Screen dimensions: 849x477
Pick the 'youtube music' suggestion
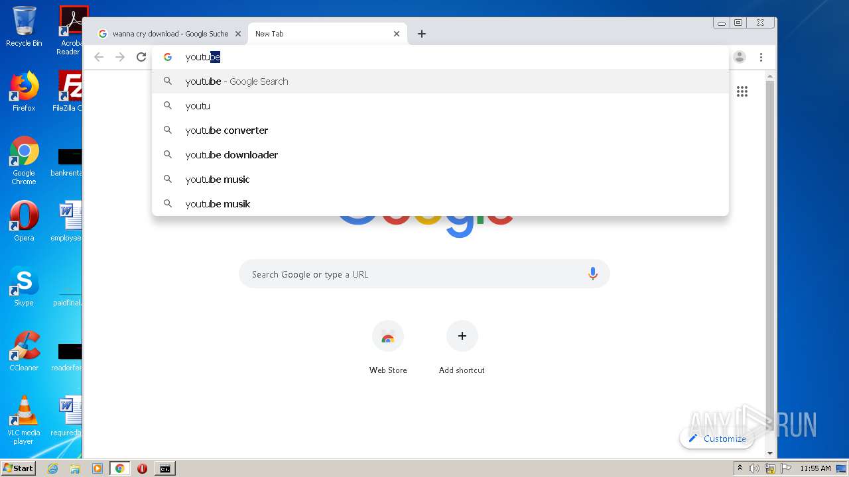click(x=440, y=180)
